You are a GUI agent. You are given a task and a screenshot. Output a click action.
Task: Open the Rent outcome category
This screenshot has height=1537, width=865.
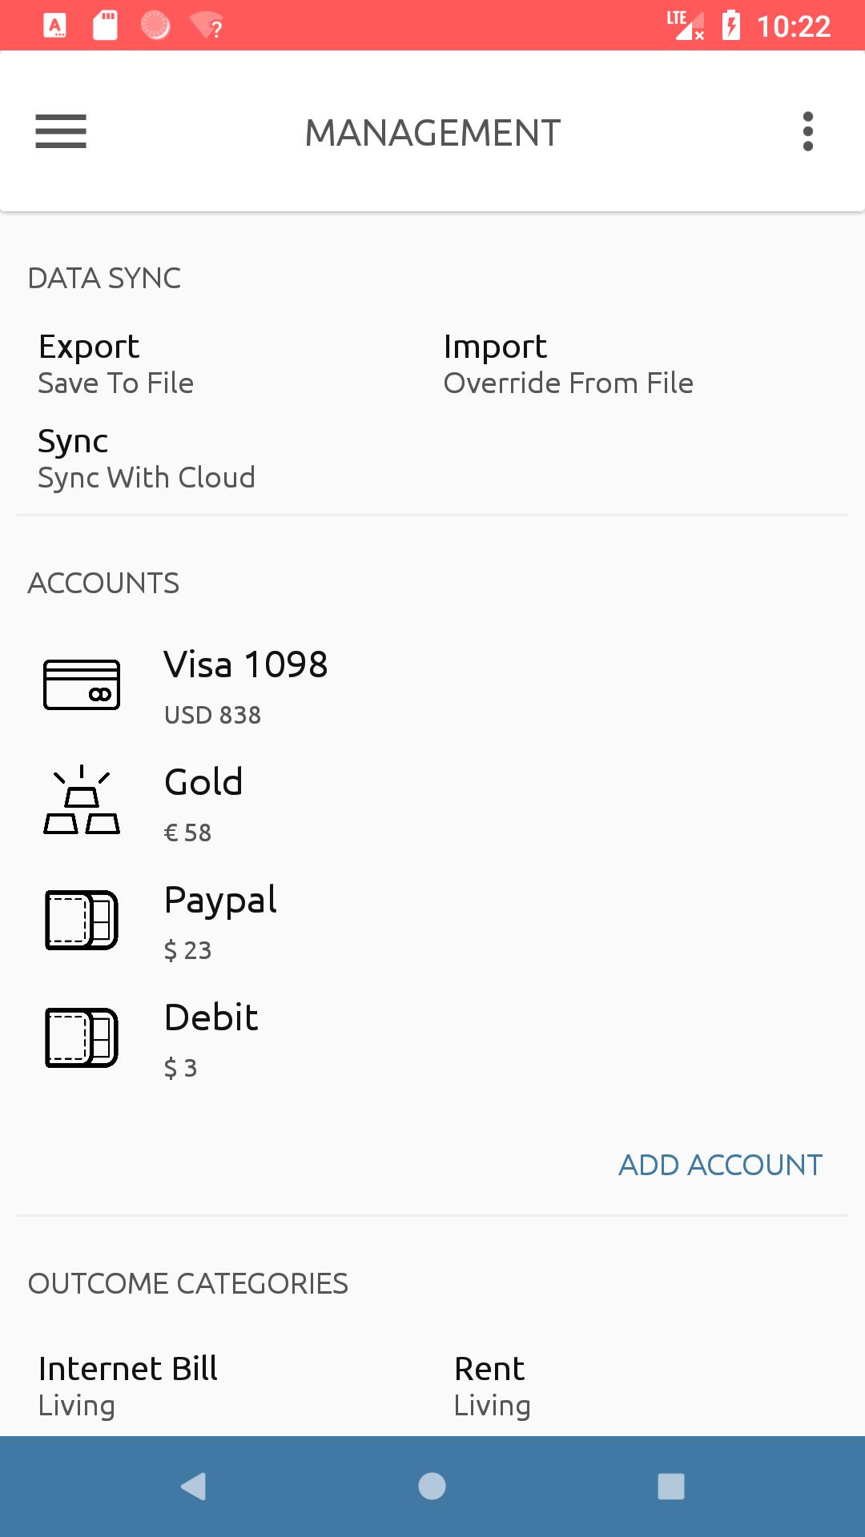pyautogui.click(x=492, y=1386)
